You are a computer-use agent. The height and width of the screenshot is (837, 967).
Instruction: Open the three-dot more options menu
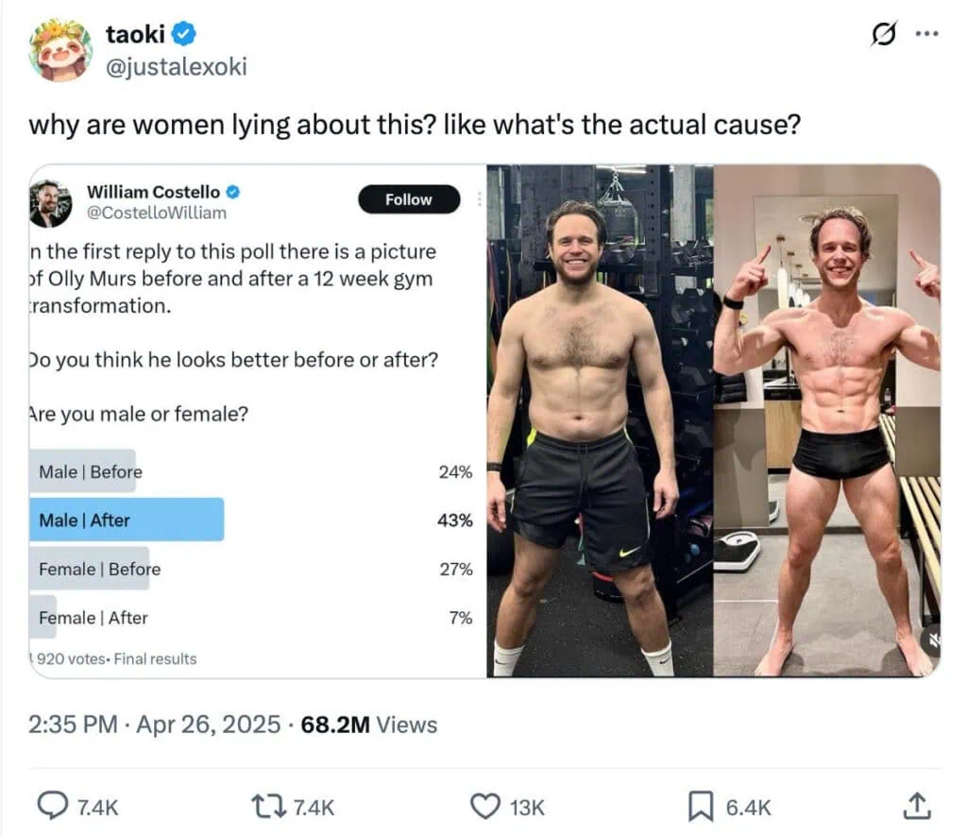coord(927,35)
